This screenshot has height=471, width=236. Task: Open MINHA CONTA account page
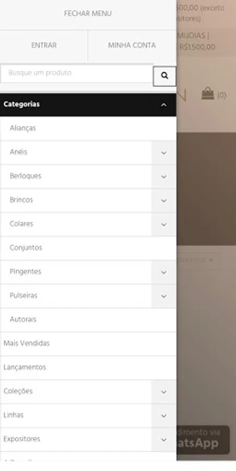[x=132, y=46]
